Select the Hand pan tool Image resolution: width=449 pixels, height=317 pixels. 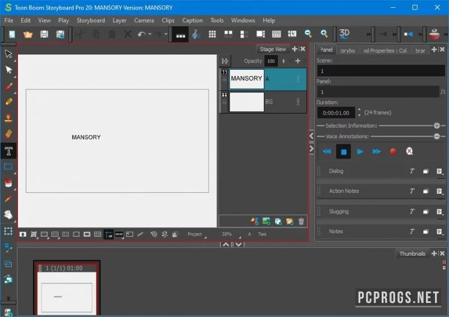[x=8, y=215]
